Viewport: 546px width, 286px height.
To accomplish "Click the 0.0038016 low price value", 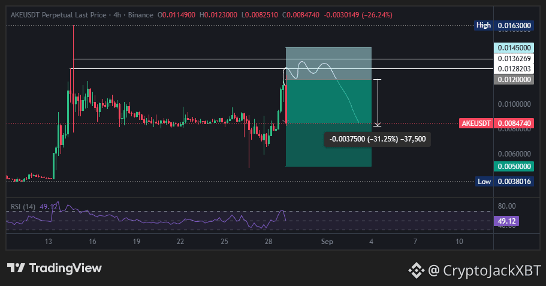I will [514, 182].
